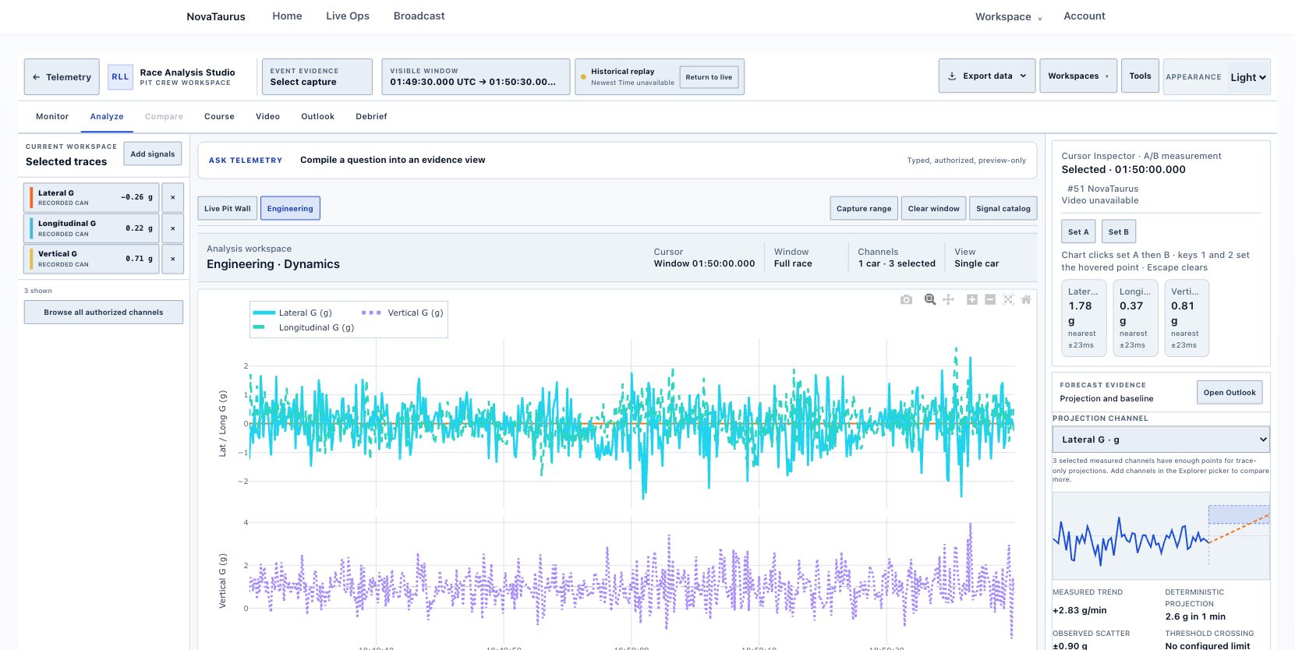
Task: Open the Workspaces dropdown
Action: (x=1078, y=76)
